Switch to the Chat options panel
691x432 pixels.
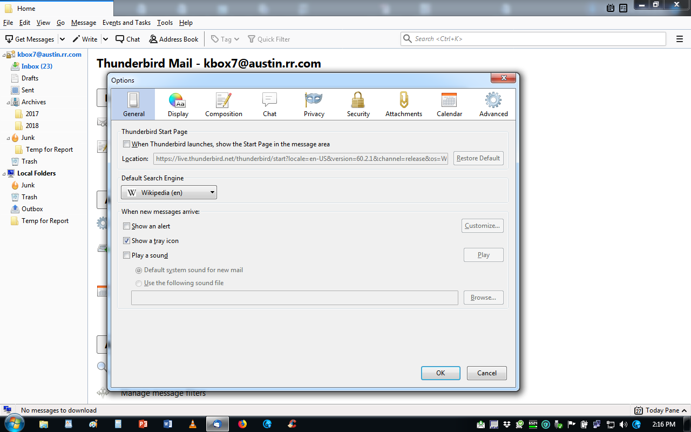(x=269, y=104)
